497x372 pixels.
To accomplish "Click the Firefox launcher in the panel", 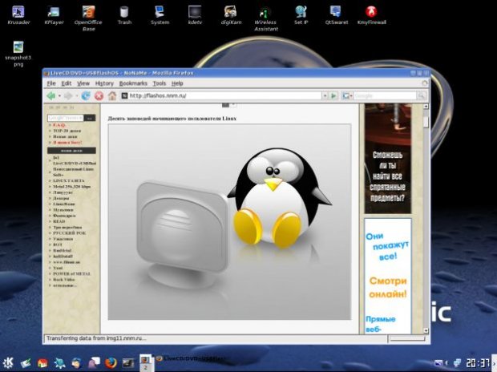I will (111, 362).
